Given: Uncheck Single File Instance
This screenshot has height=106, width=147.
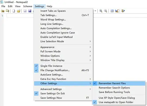Looking at the screenshot, I should point(63,66).
